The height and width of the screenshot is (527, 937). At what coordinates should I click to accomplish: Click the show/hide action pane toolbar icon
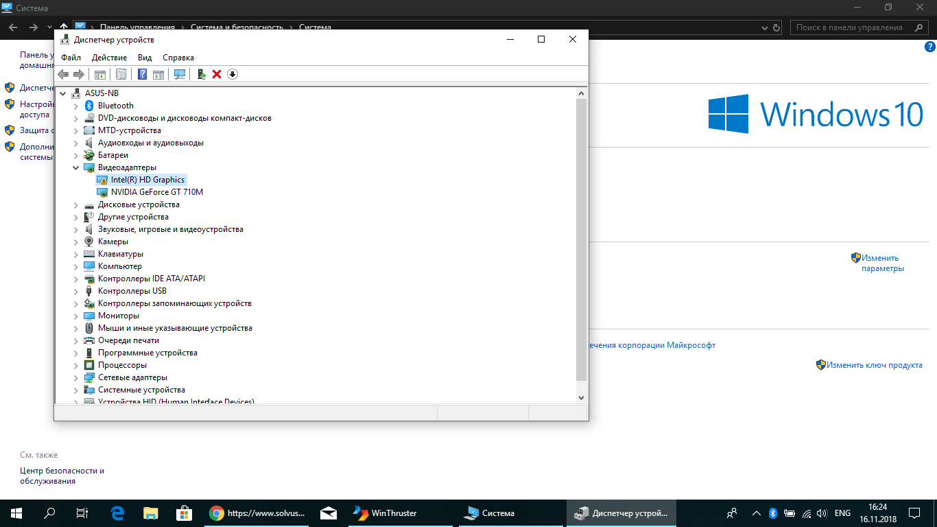click(x=158, y=74)
